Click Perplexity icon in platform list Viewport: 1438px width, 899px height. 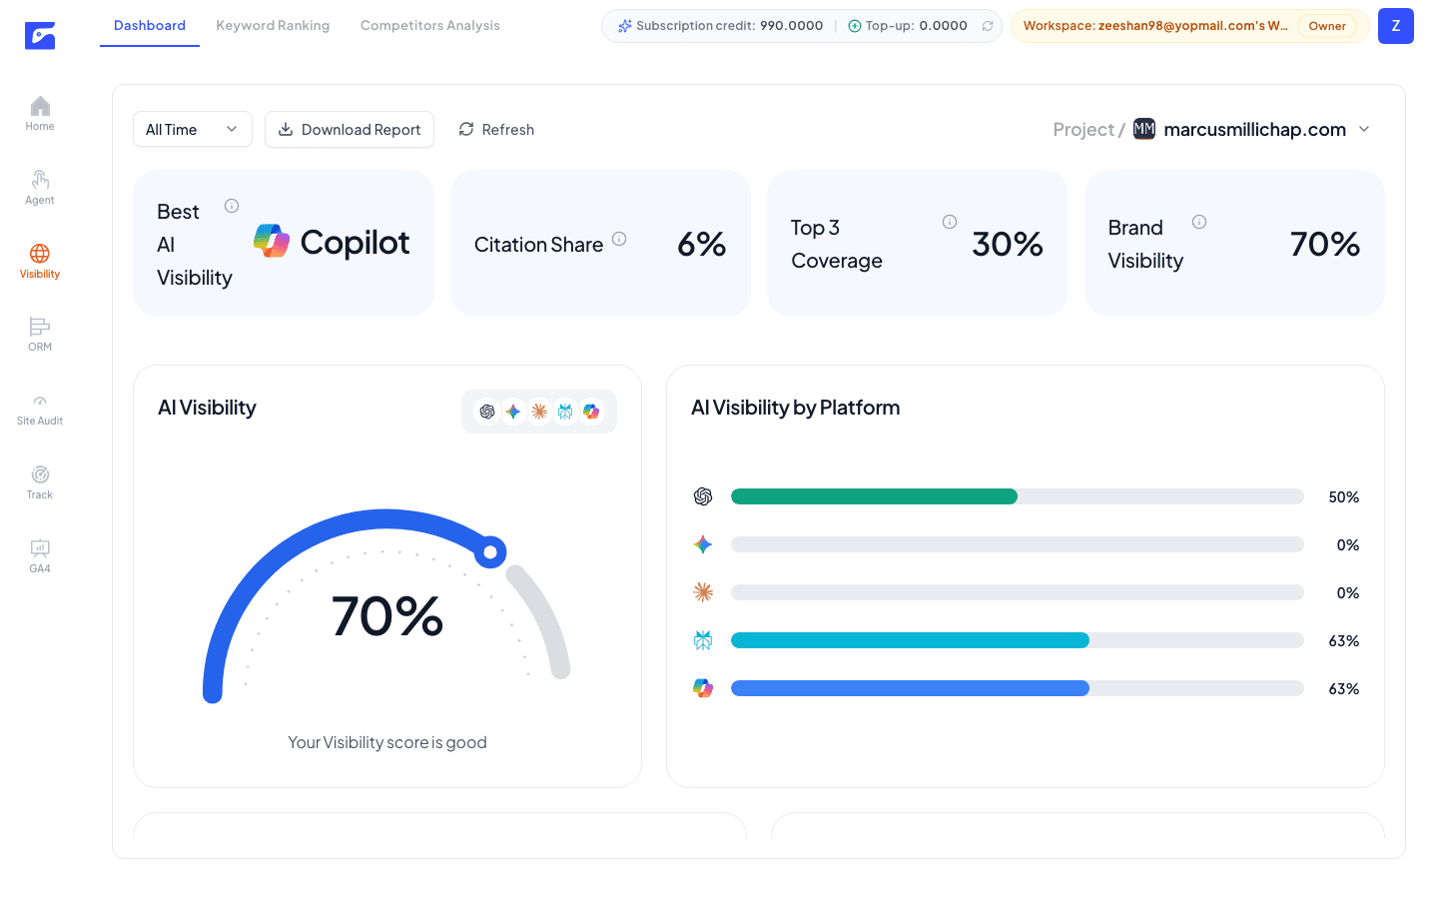coord(703,640)
